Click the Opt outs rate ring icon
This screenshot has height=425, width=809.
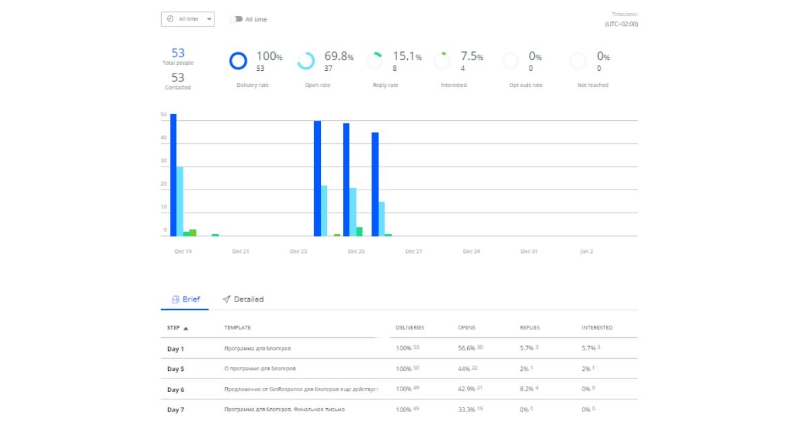pos(510,61)
